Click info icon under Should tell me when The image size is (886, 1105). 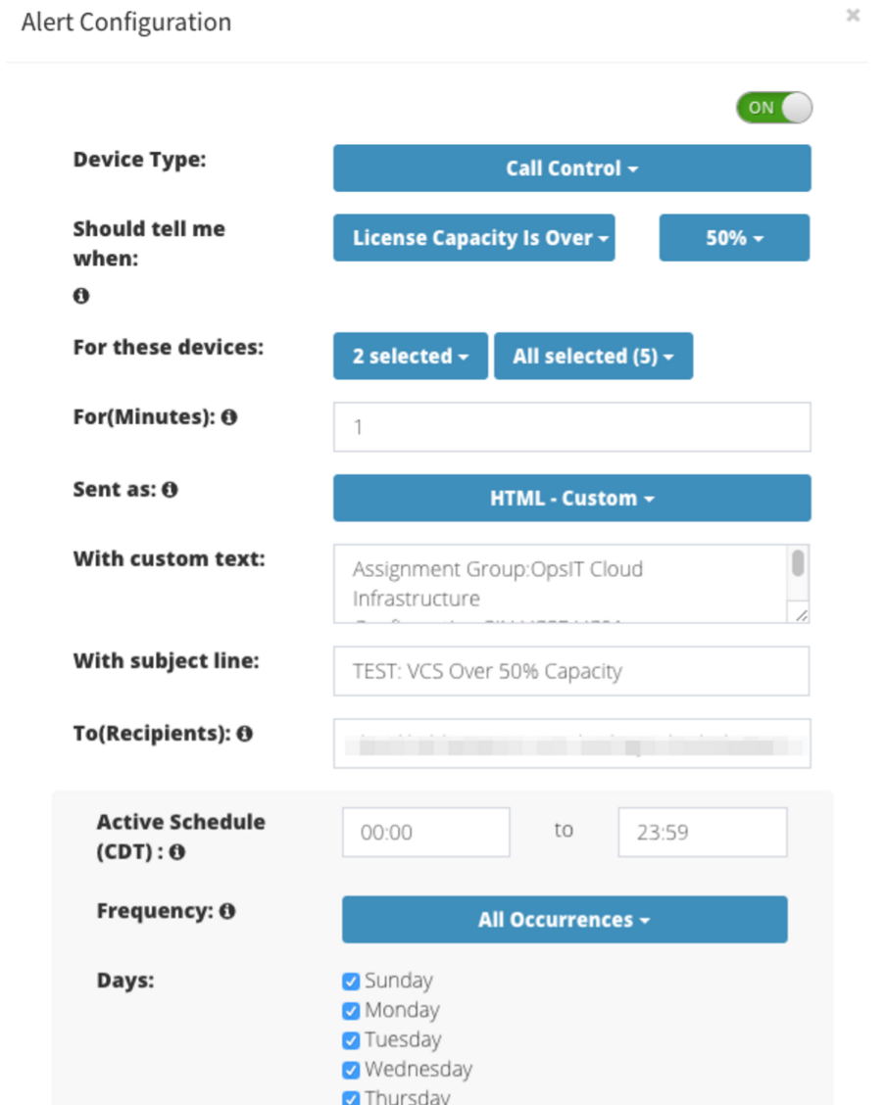(81, 296)
